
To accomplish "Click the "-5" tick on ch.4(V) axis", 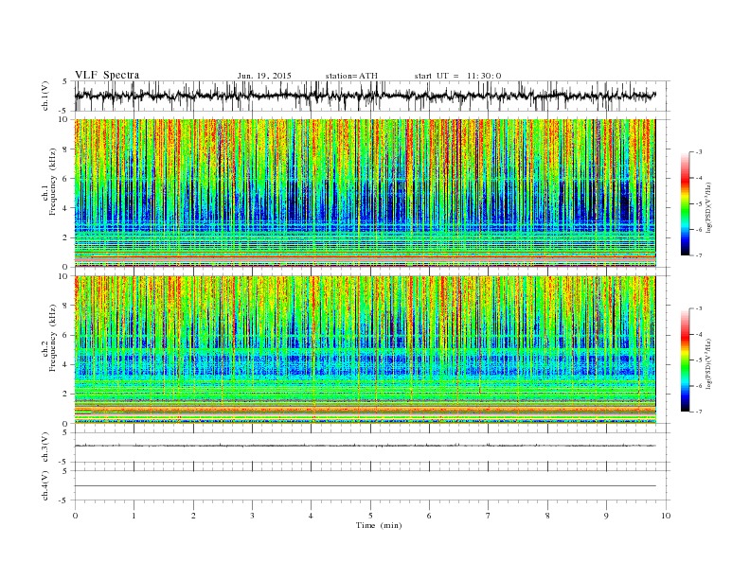I will tap(64, 500).
